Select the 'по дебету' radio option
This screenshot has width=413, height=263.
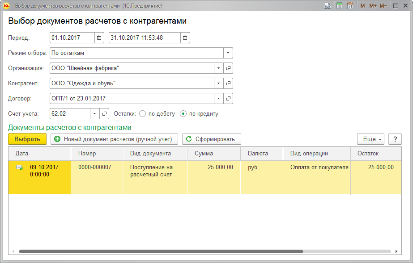(143, 114)
